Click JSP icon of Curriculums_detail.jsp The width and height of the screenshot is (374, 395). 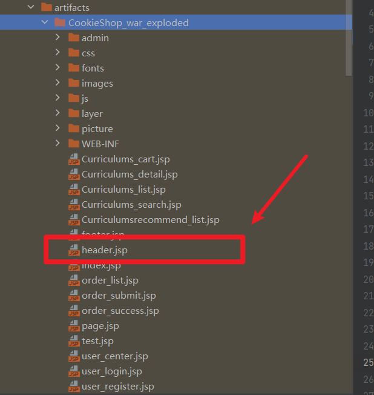point(74,174)
